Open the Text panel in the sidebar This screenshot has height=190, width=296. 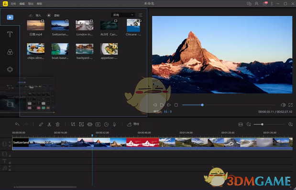tap(10, 34)
